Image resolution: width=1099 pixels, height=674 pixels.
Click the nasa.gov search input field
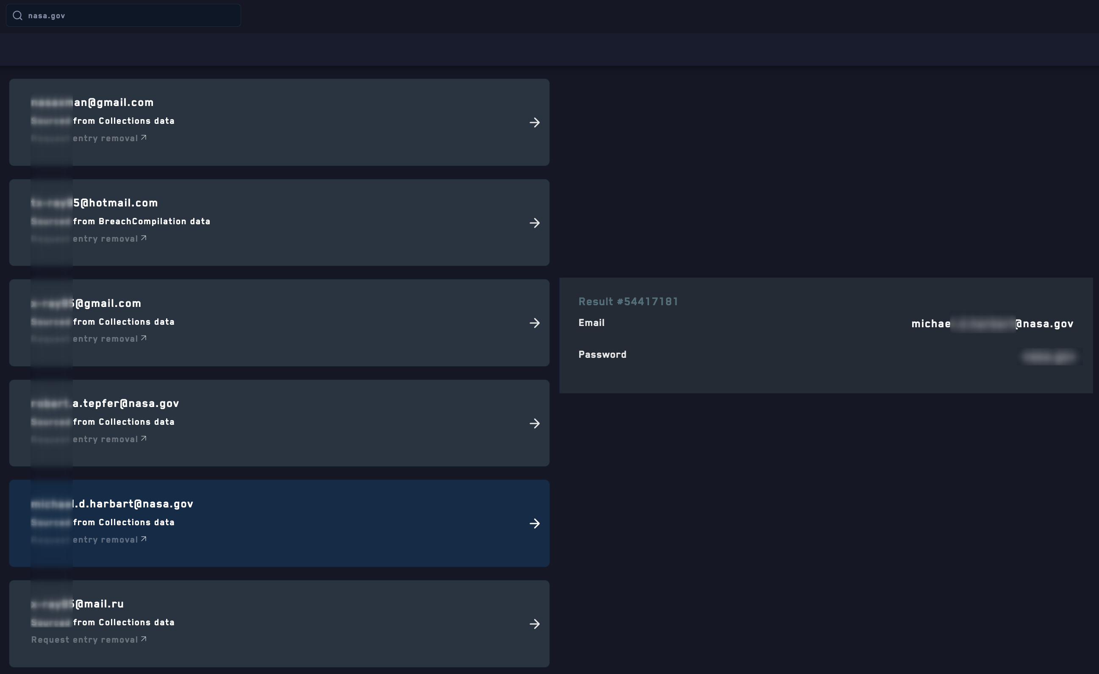click(x=129, y=16)
